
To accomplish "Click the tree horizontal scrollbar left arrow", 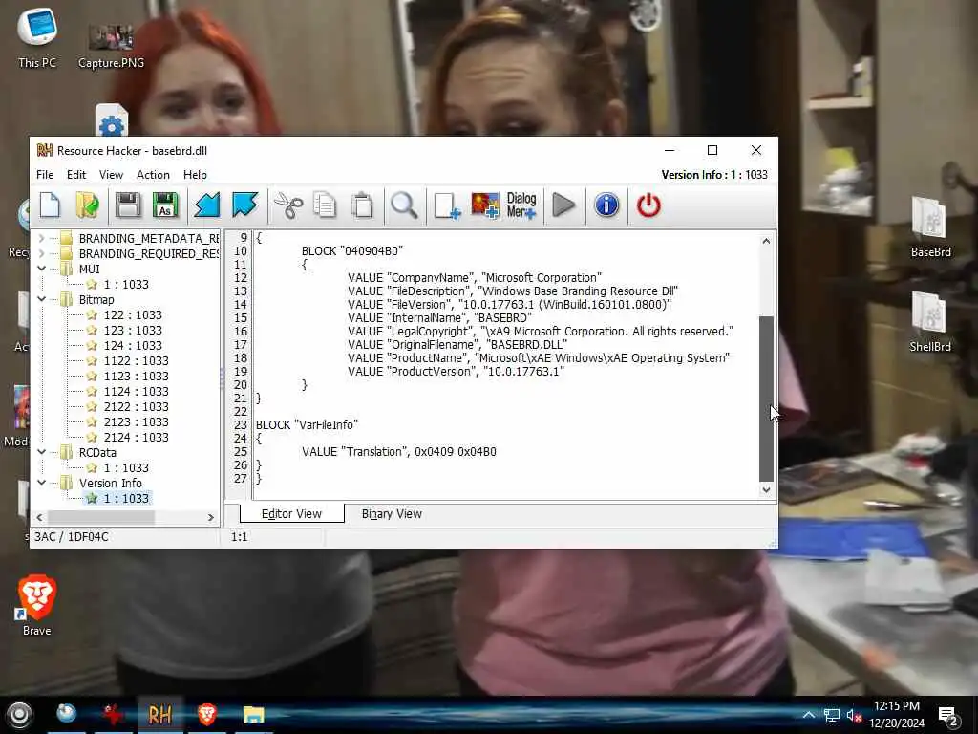I will coord(40,517).
